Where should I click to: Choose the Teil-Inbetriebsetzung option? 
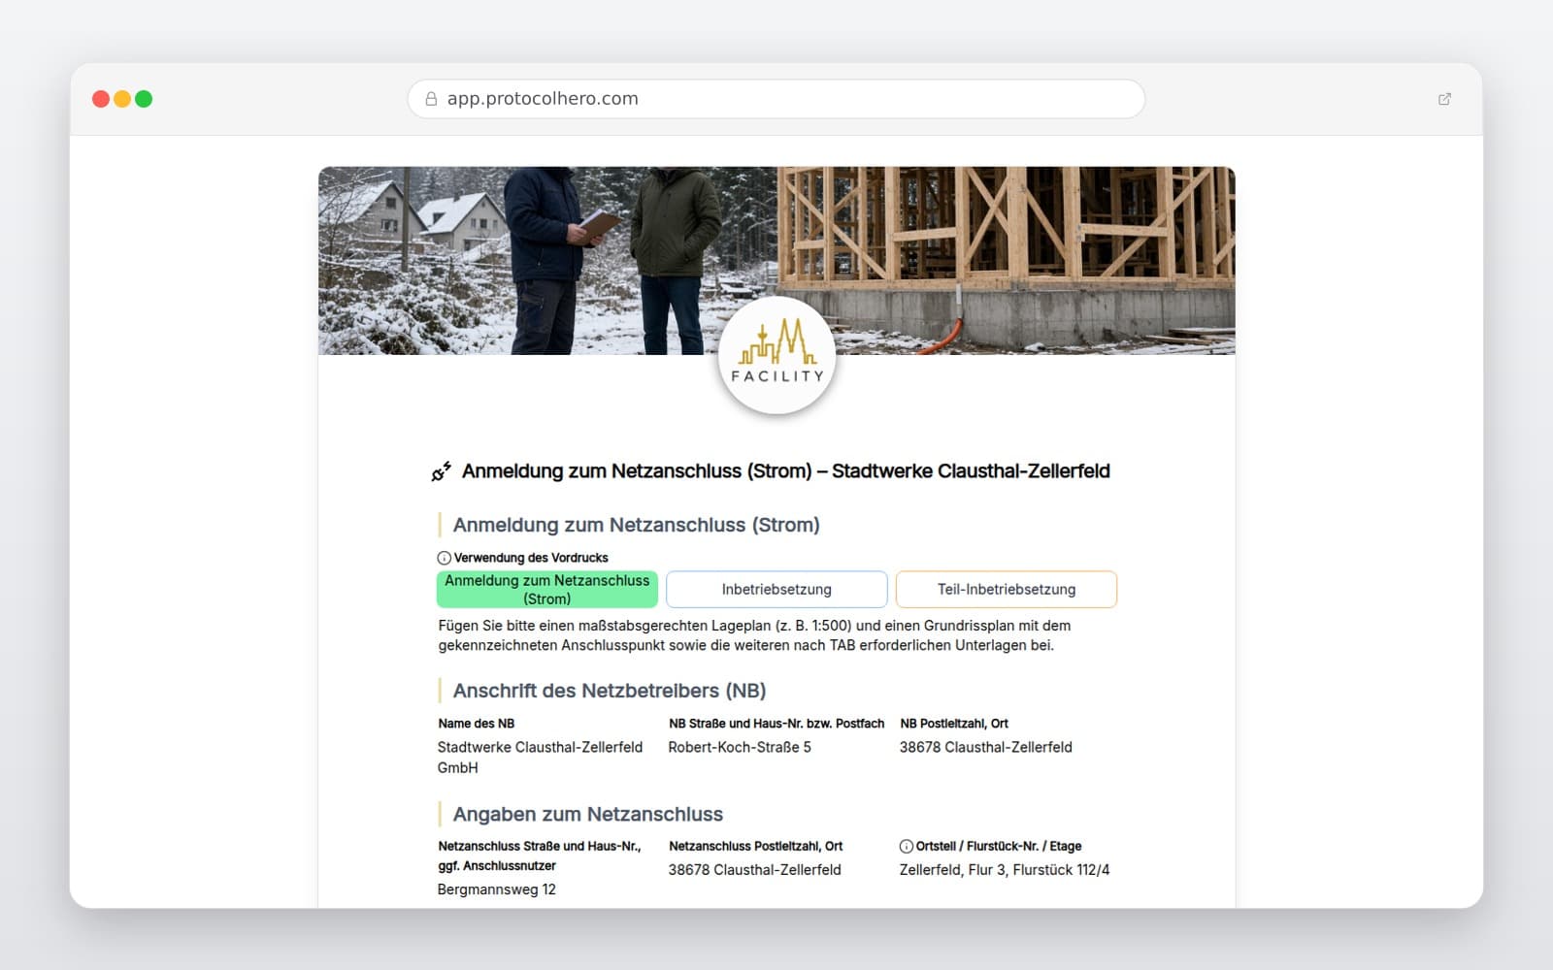pos(1007,590)
